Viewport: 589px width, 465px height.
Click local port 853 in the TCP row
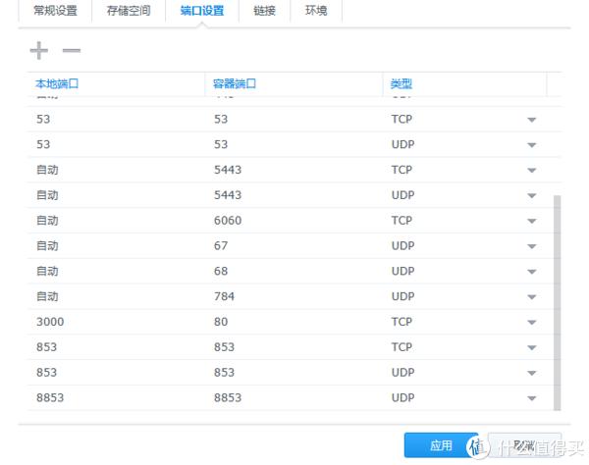pyautogui.click(x=46, y=347)
